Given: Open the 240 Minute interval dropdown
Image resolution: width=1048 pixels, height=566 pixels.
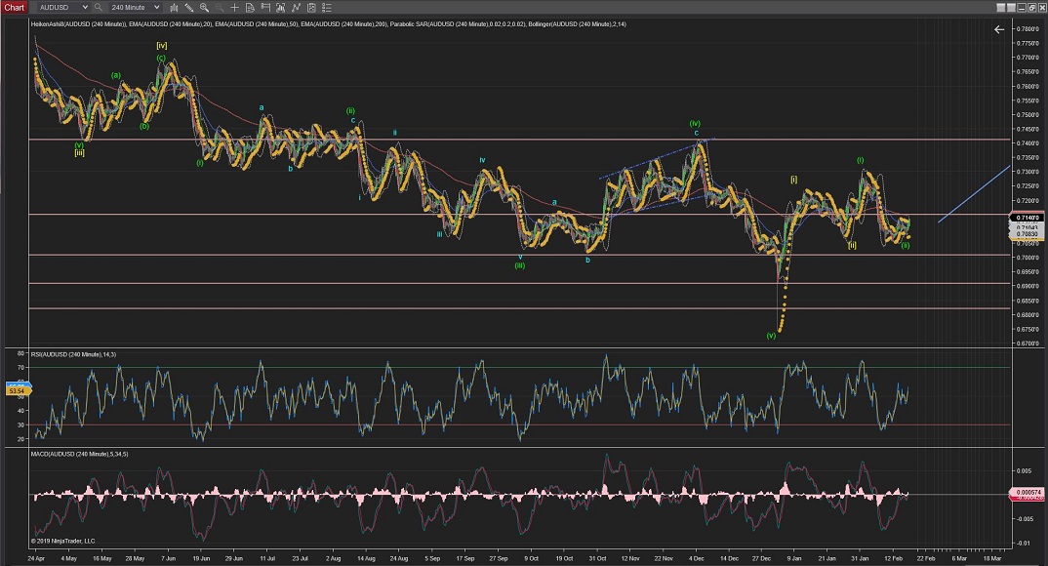Looking at the screenshot, I should (x=136, y=8).
